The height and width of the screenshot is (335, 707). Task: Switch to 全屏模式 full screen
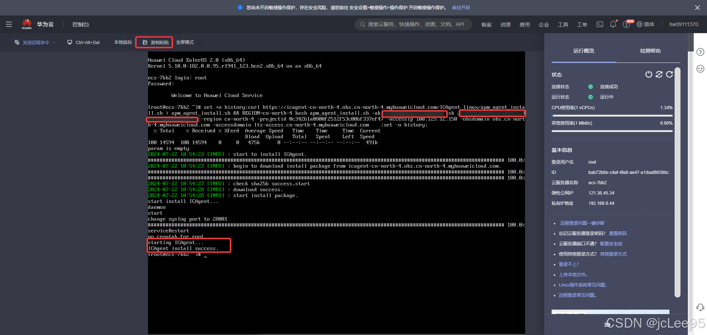(x=185, y=42)
